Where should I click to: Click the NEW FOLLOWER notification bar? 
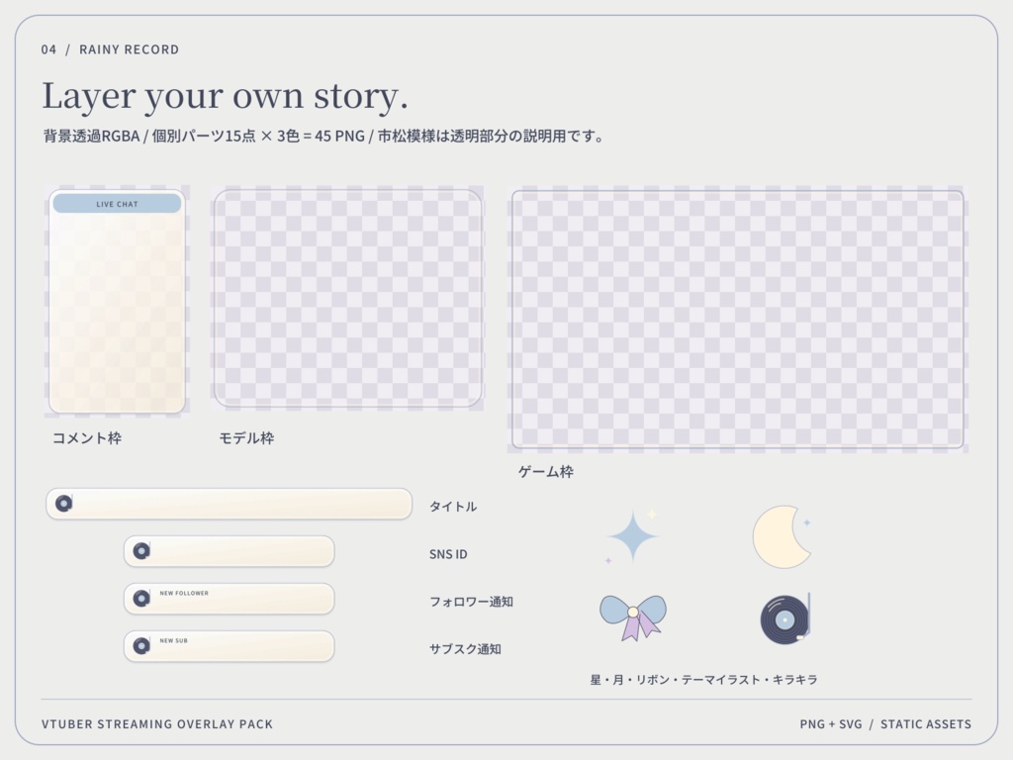tap(230, 599)
